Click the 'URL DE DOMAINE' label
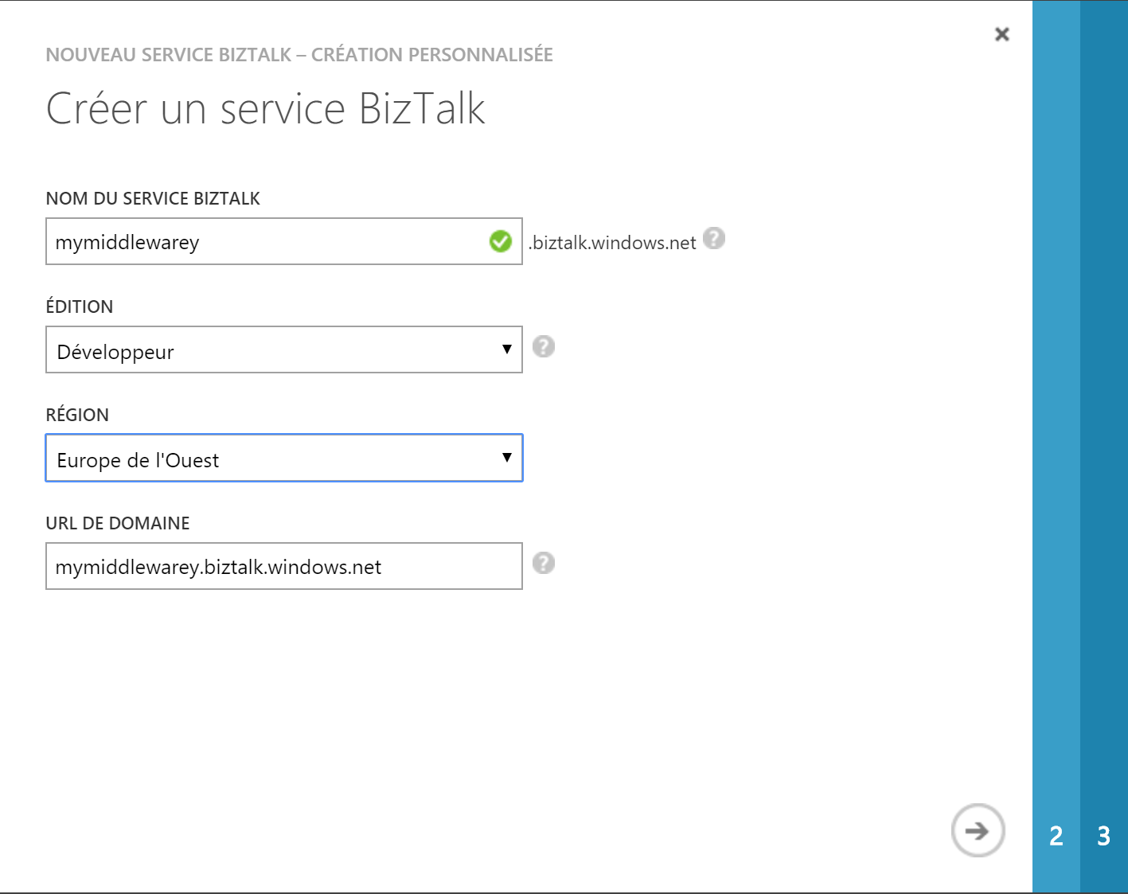Image resolution: width=1128 pixels, height=894 pixels. (118, 523)
